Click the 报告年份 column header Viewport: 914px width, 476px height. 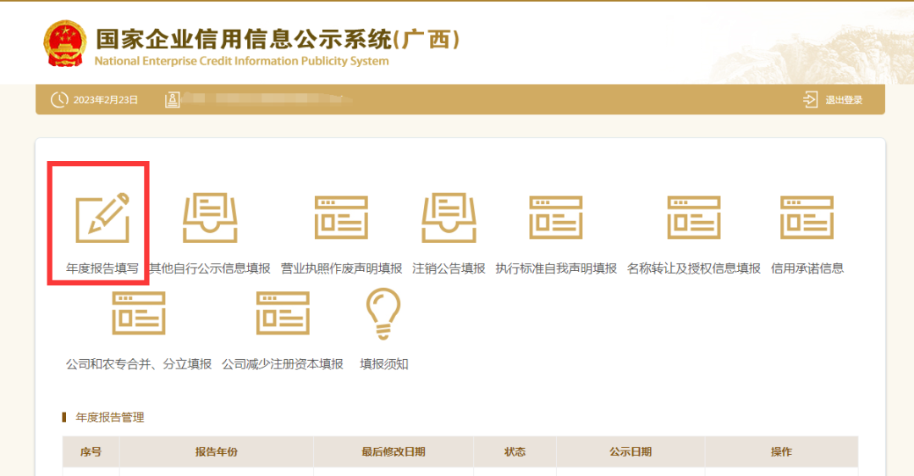217,451
